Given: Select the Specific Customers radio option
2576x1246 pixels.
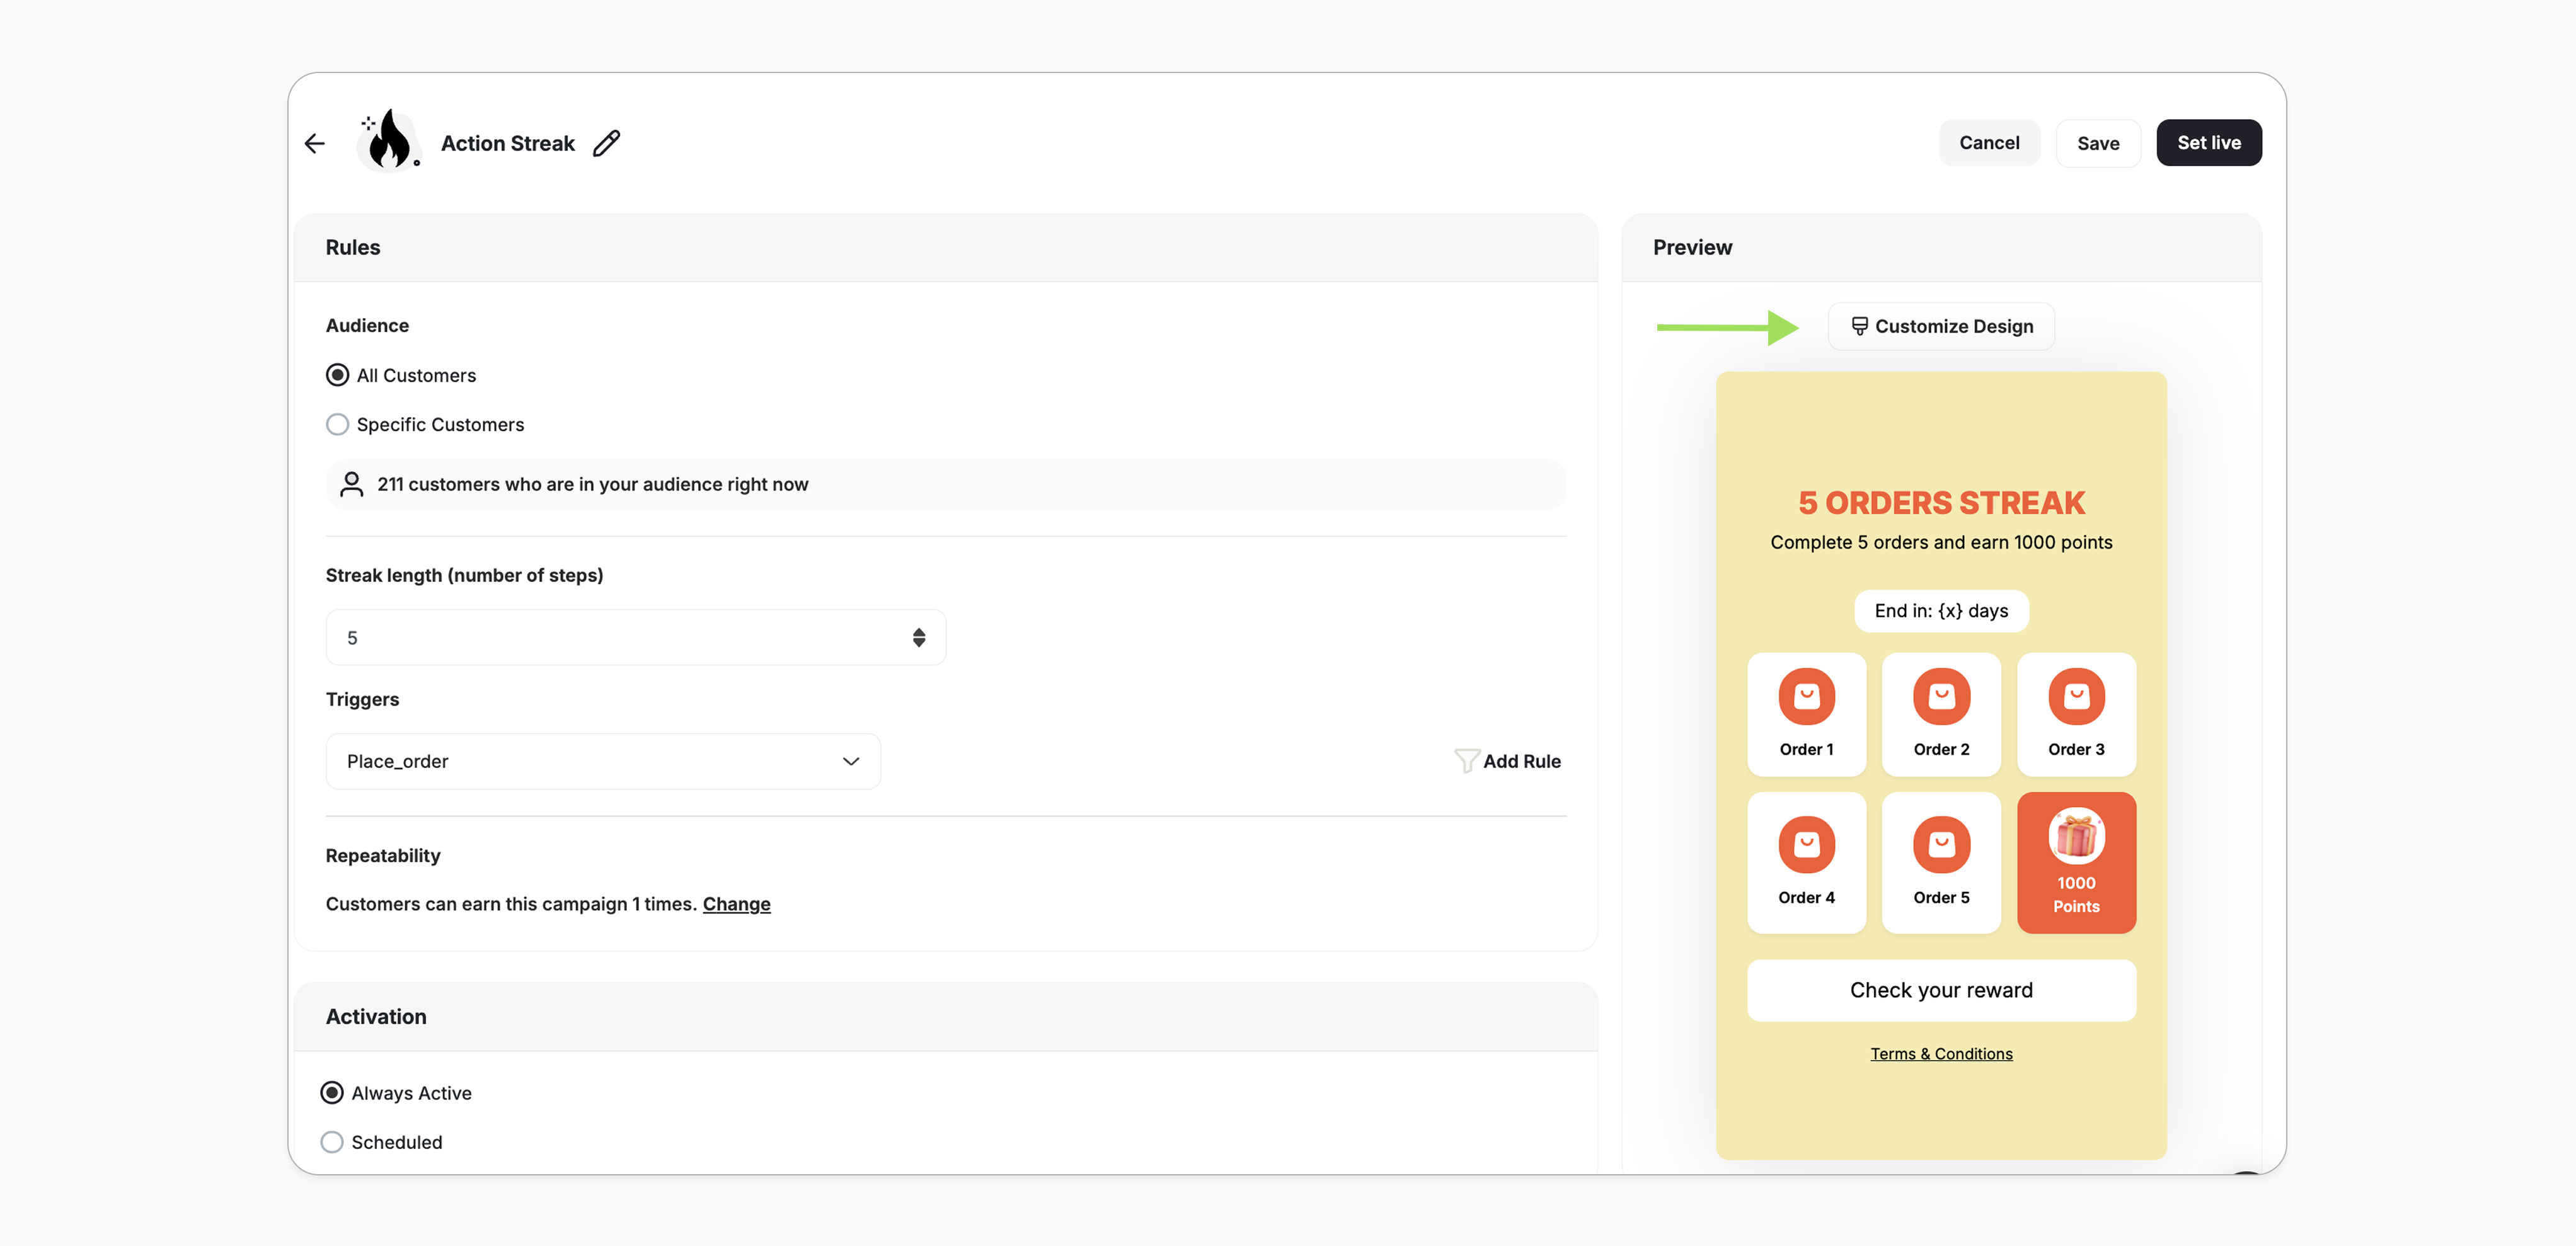Looking at the screenshot, I should tap(338, 424).
